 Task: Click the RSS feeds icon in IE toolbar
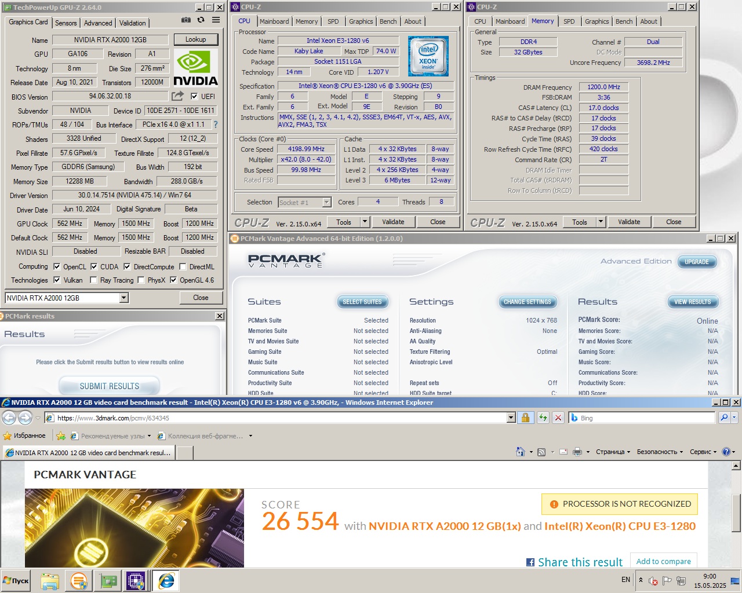541,452
